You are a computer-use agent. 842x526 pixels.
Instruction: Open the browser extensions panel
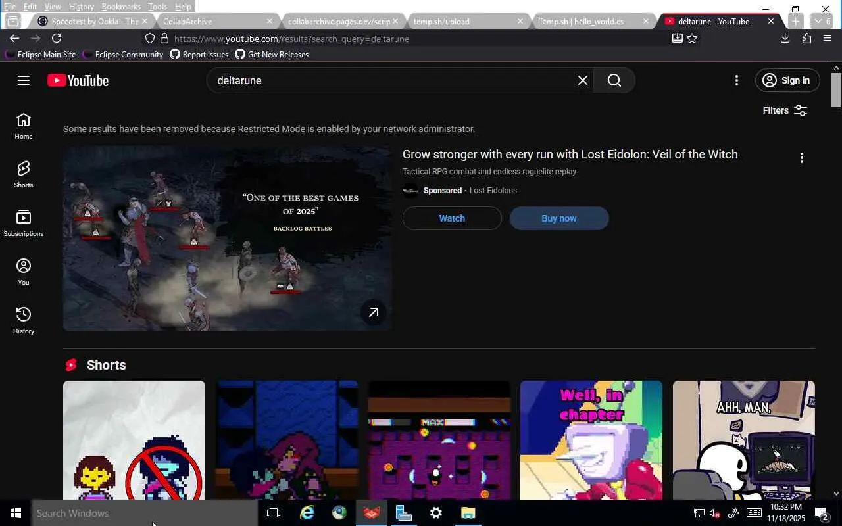pos(806,39)
